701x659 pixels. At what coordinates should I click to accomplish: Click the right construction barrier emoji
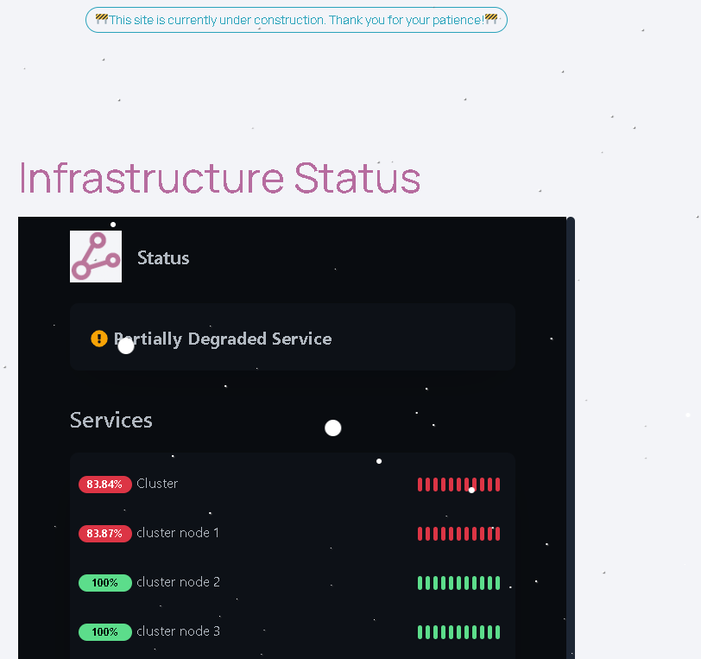point(491,19)
